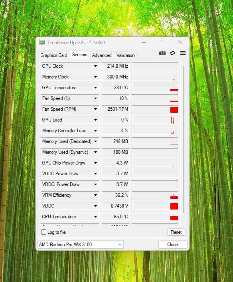Click the GPU Load history graph

point(155,120)
